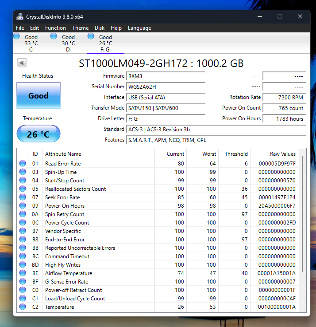Screen dimensions: 316x327
Task: Click status orb for Reported Uncorrectable Errors
Action: point(23,248)
